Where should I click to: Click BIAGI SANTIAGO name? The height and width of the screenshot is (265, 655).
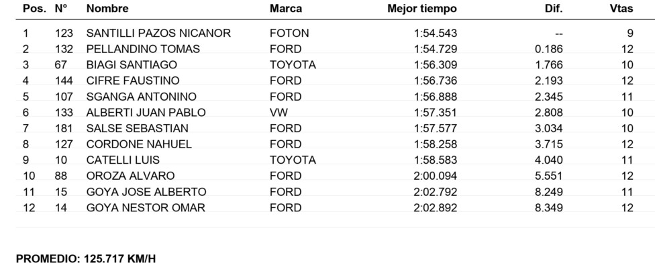[x=132, y=64]
